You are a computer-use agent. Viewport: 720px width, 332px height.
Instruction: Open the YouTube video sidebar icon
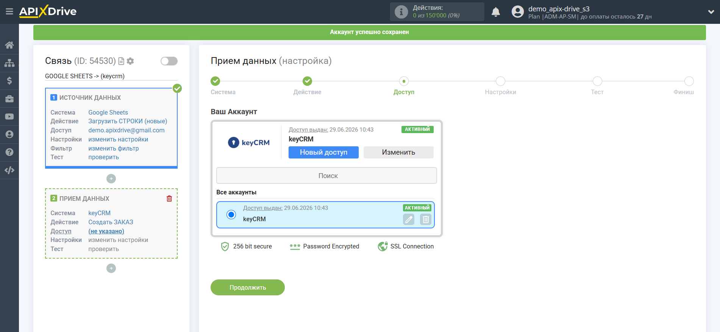[x=9, y=116]
